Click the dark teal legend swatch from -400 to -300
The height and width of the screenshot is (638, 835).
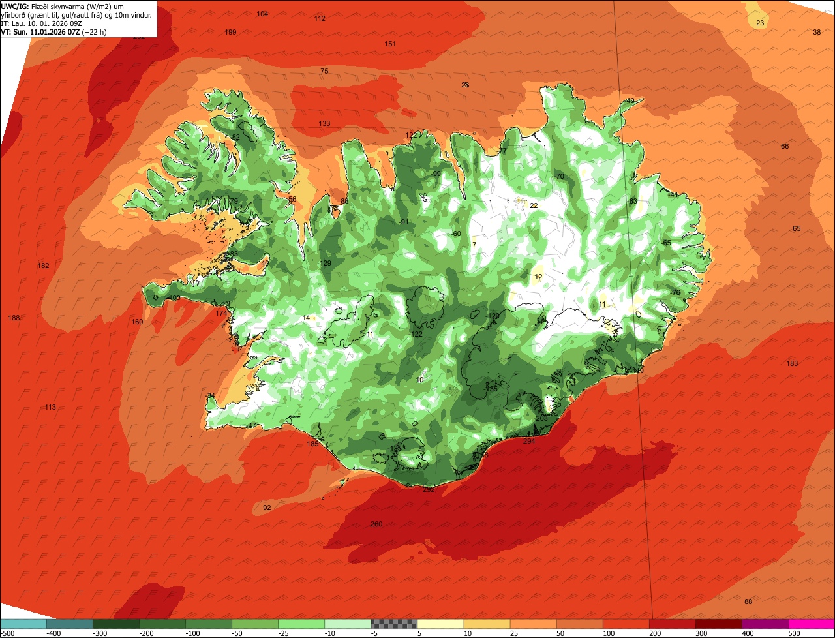point(69,624)
